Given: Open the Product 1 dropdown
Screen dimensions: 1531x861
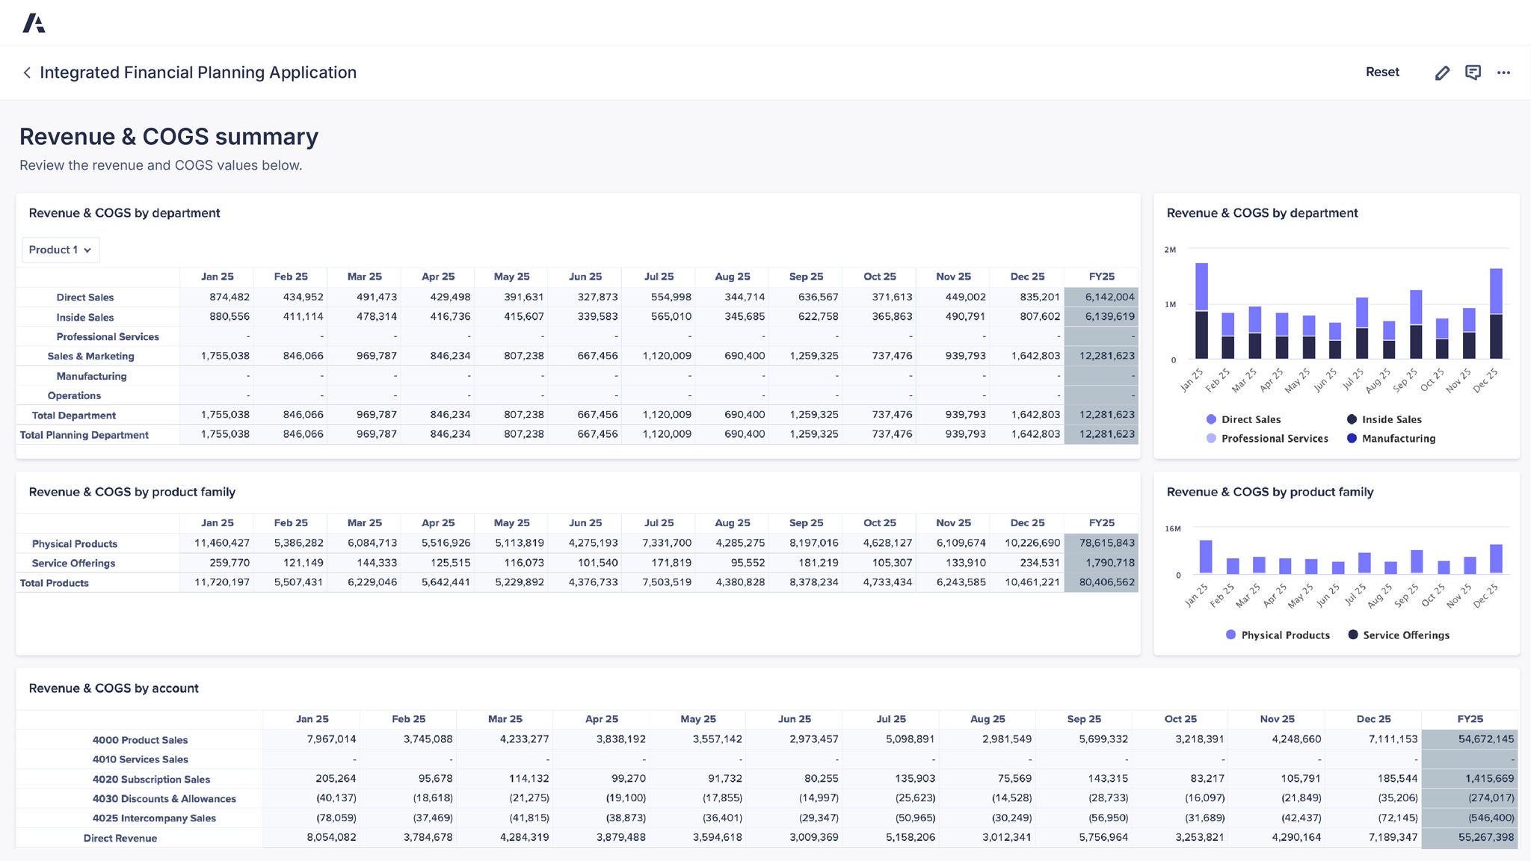Looking at the screenshot, I should (x=60, y=250).
